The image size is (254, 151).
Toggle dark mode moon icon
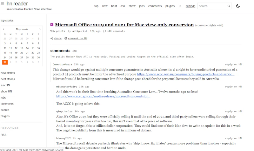[x=238, y=6]
